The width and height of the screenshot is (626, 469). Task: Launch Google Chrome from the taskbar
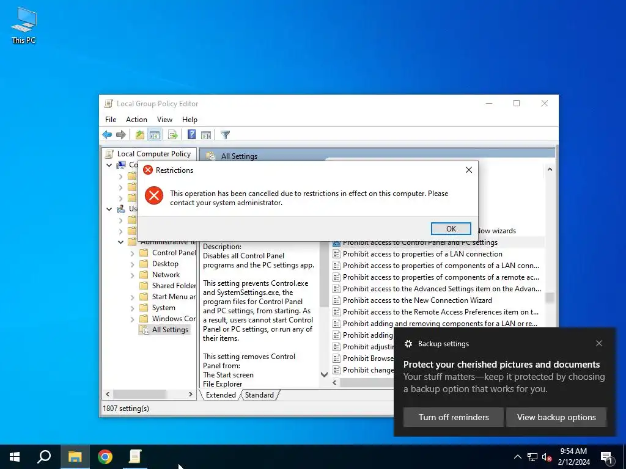(x=105, y=457)
